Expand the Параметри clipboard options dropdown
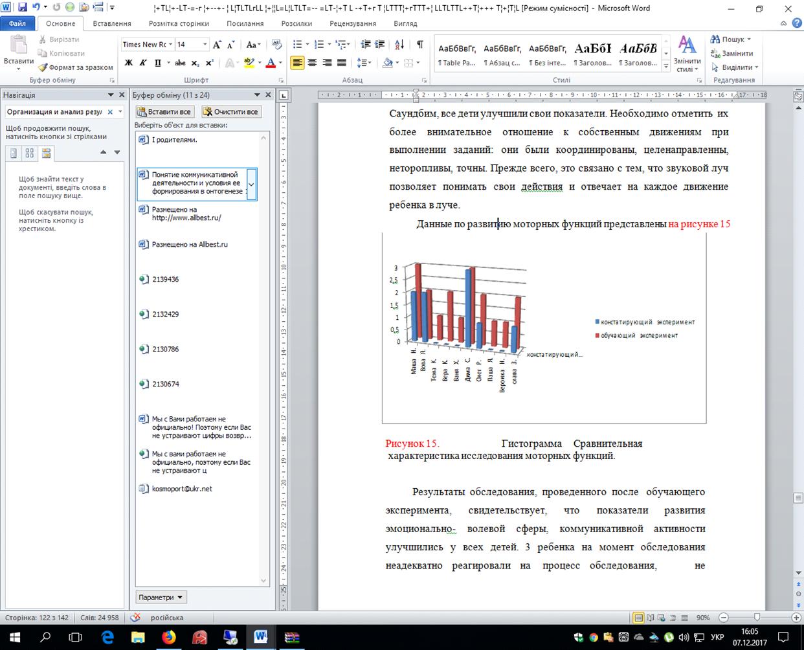 pyautogui.click(x=161, y=597)
